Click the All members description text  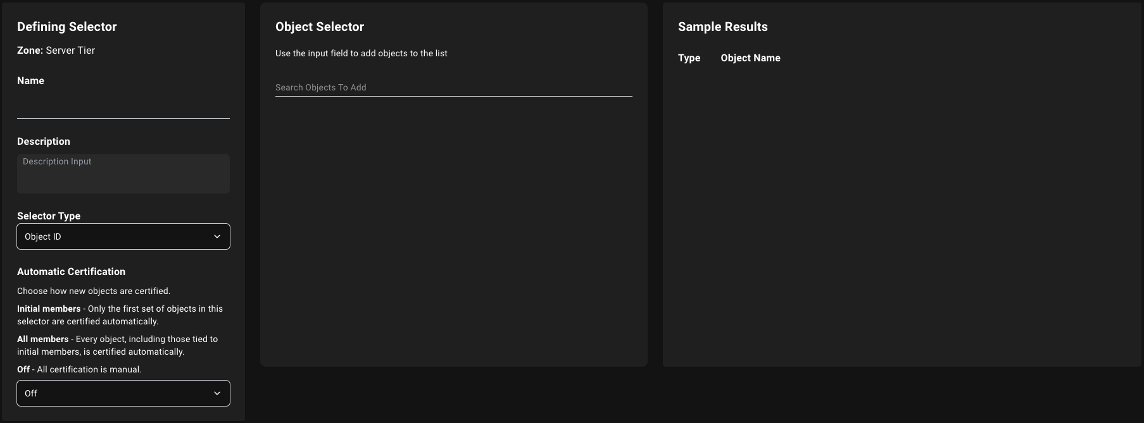point(118,345)
